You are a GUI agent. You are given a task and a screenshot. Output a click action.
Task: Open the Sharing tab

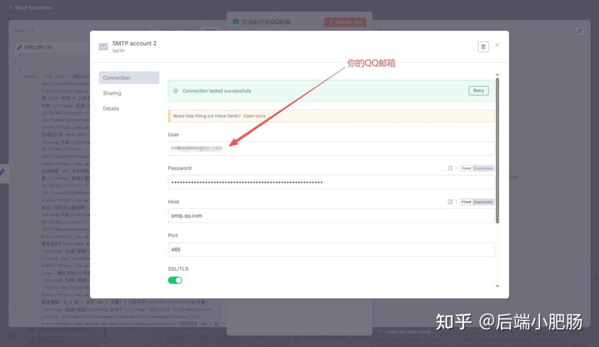(112, 93)
